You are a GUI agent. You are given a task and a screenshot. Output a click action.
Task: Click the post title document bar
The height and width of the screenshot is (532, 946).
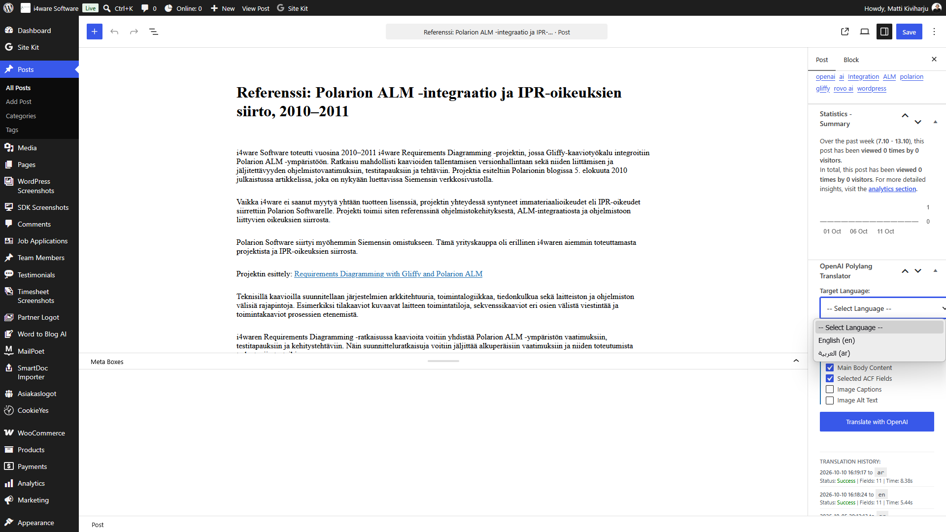[x=497, y=32]
